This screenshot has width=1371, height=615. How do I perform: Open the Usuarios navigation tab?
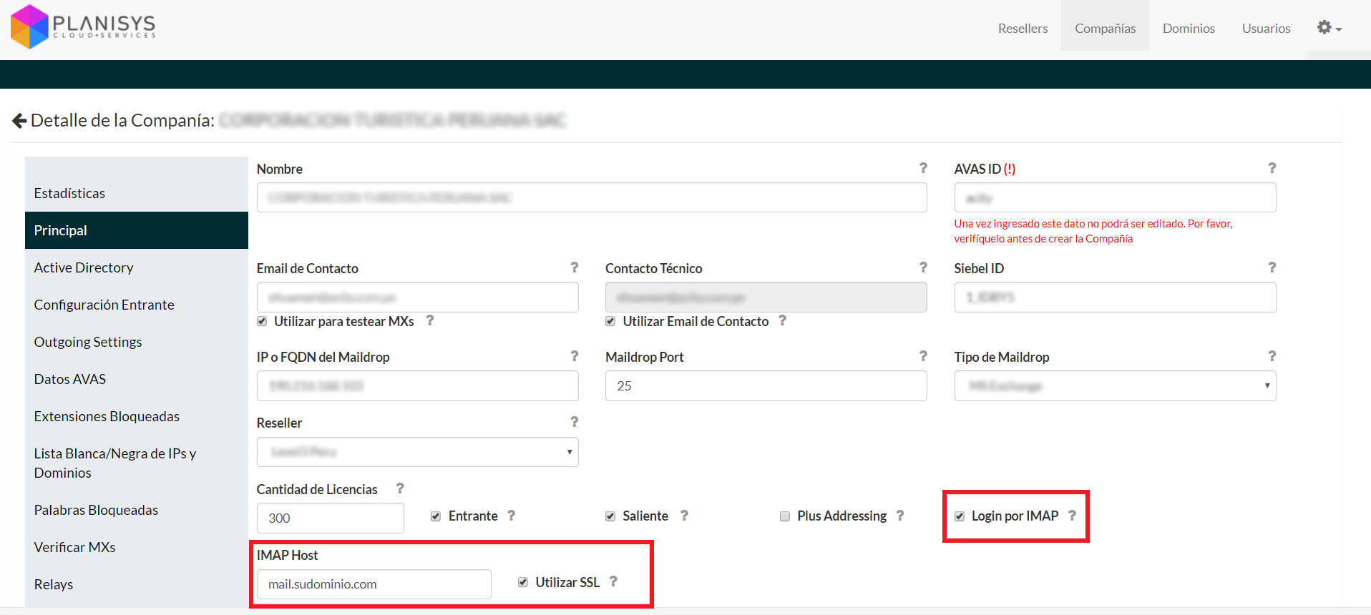click(1265, 29)
